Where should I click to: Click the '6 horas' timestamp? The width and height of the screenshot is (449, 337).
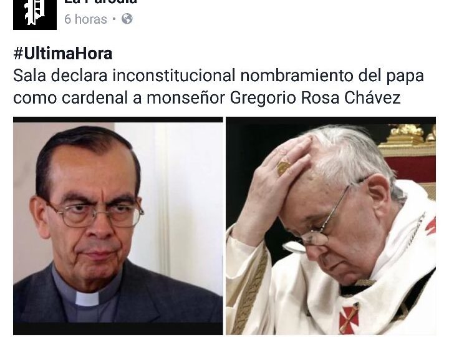85,19
